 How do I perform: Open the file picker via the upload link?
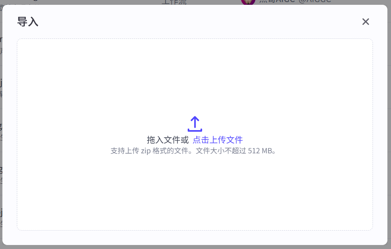217,140
